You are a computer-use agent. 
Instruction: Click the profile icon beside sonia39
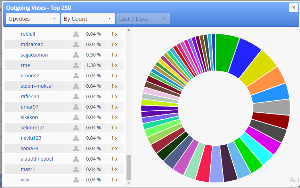pos(76,148)
